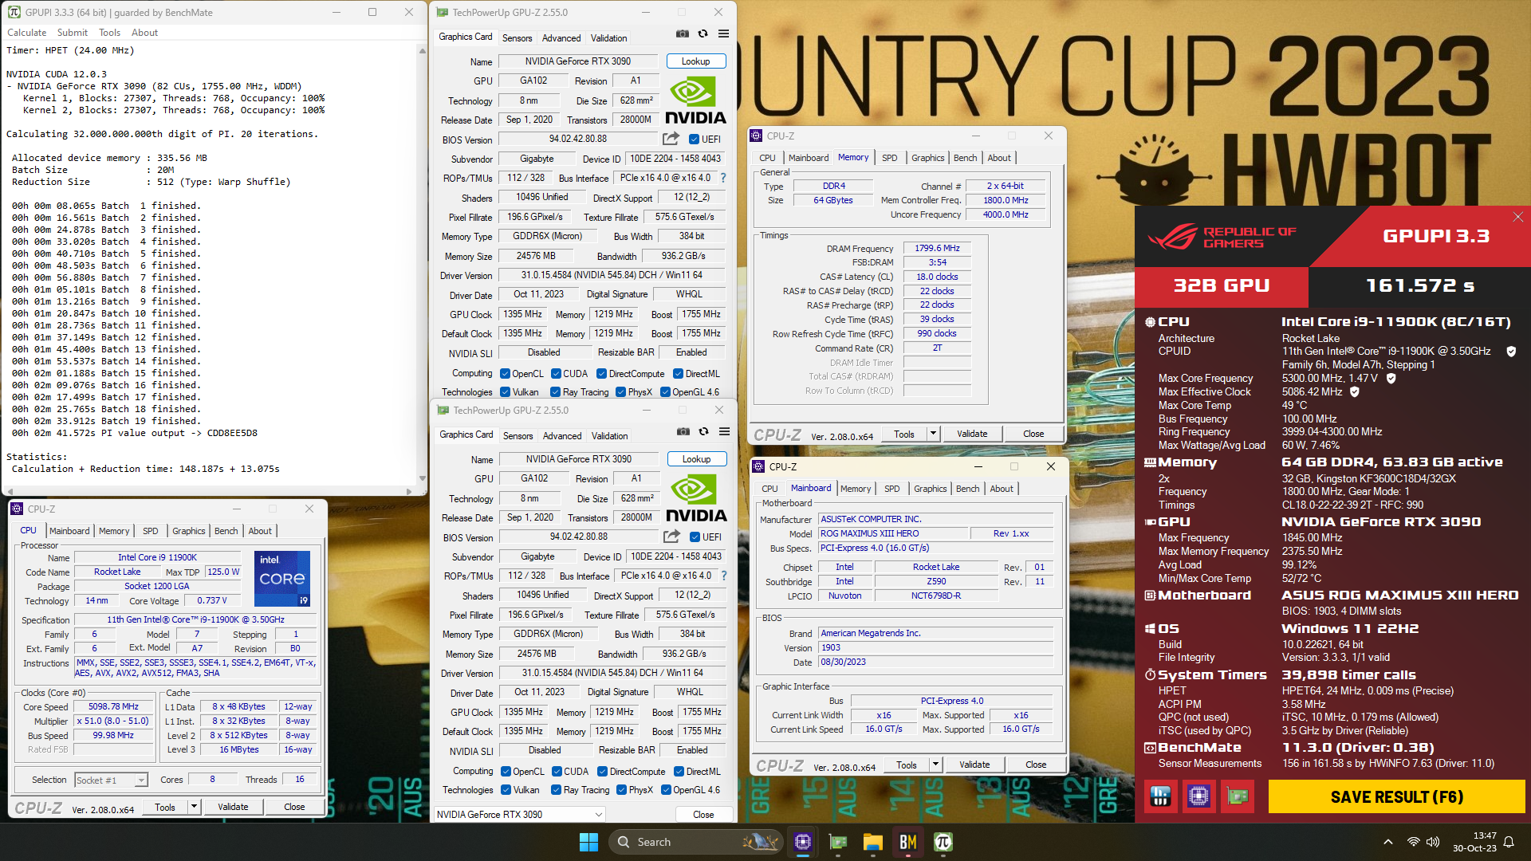The image size is (1531, 861).
Task: Toggle the UEFI checkbox in the top GPU-Z
Action: [x=694, y=140]
